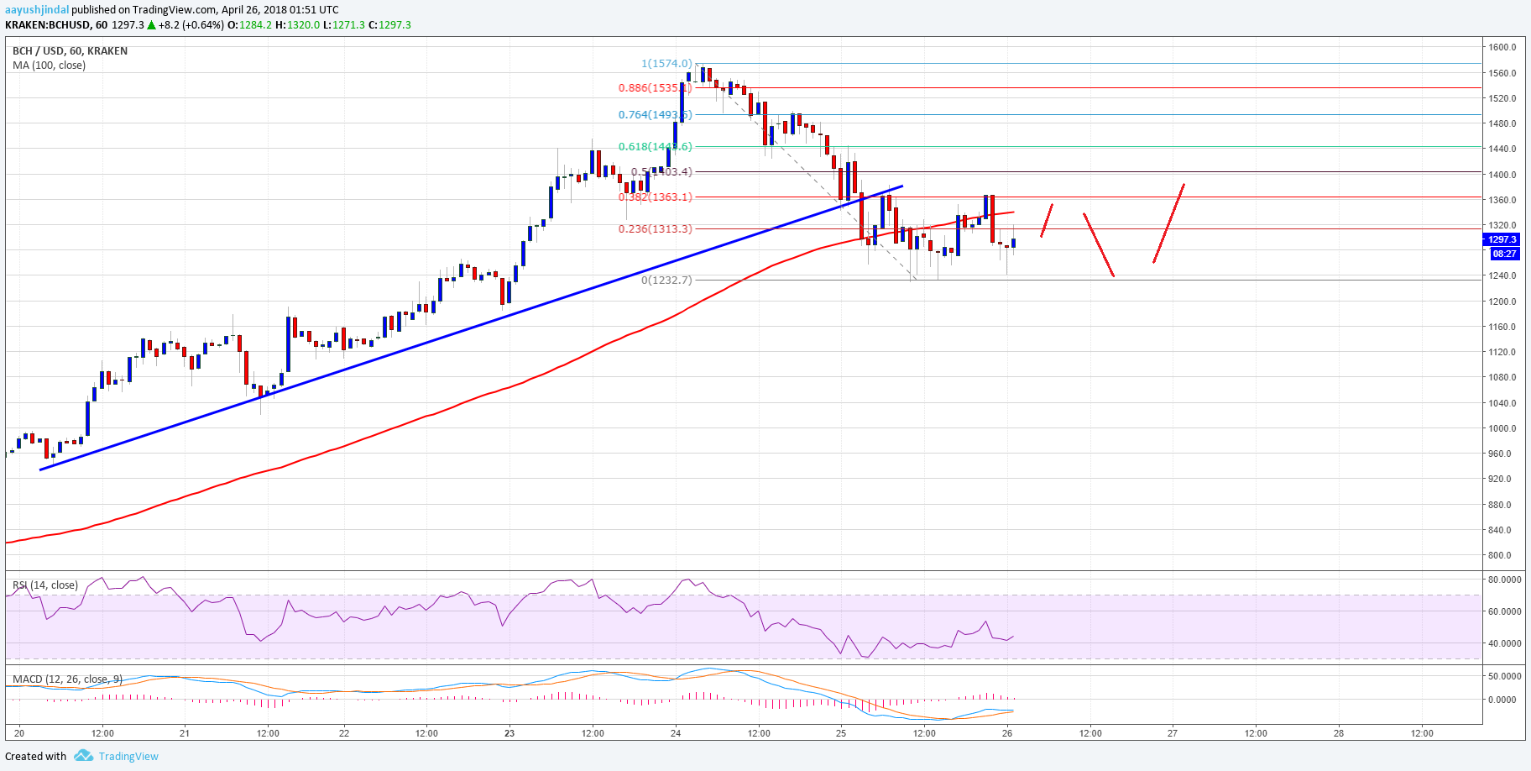Select the MA (100, close) legend entry

48,65
